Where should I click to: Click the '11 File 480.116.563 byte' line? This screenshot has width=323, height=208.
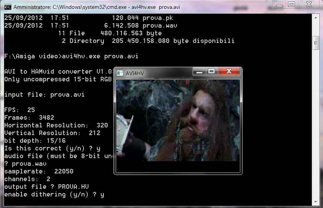(x=110, y=33)
